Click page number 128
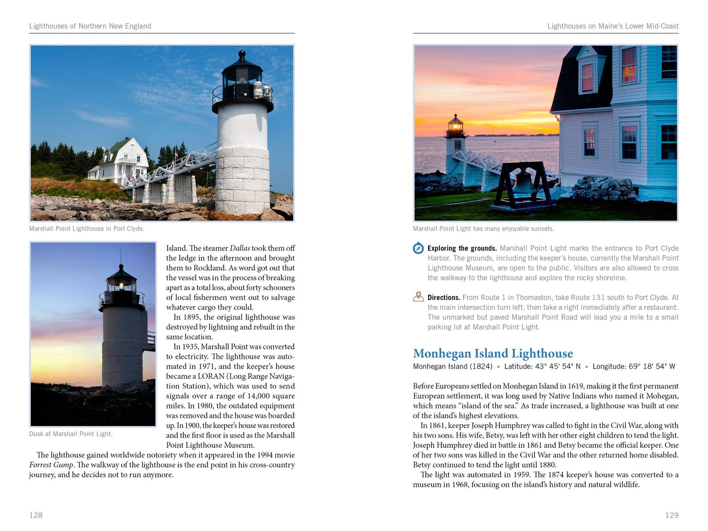Screen dimensions: 708x531 pyautogui.click(x=36, y=515)
